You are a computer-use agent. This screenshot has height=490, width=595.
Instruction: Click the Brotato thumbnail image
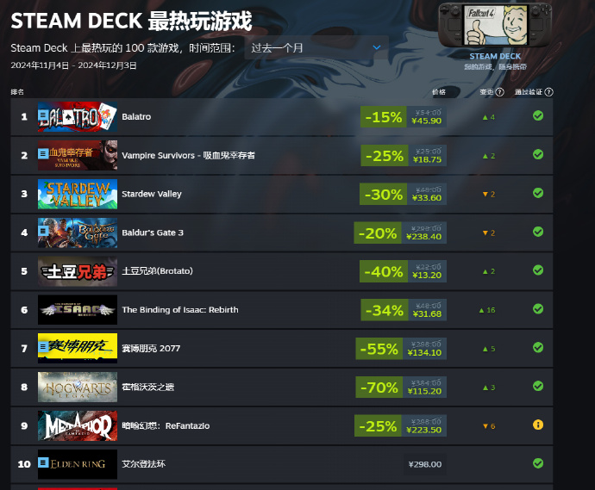pos(78,271)
